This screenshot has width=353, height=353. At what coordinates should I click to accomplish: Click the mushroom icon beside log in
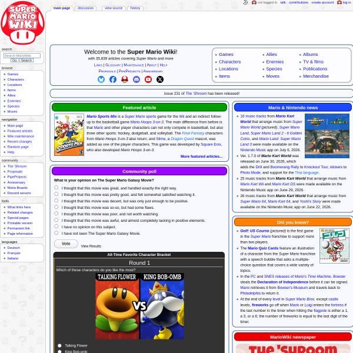pos(339,2)
